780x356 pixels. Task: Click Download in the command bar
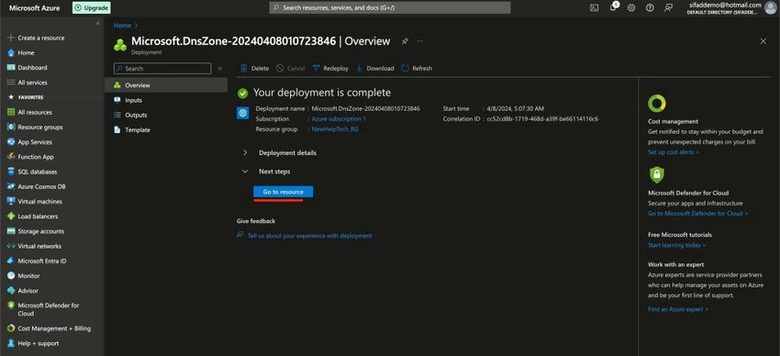[x=374, y=69]
